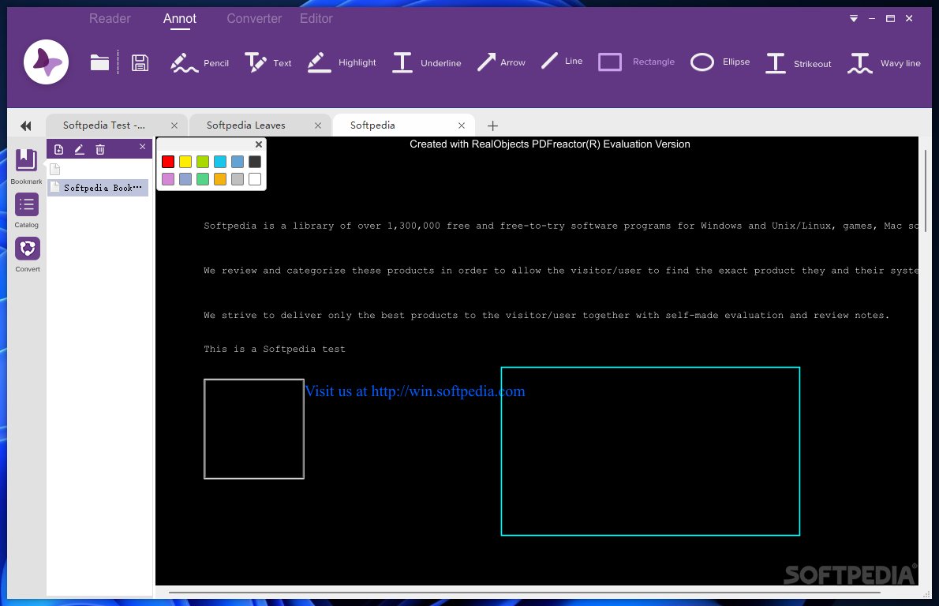Pick the dark gray color swatch

coord(255,162)
